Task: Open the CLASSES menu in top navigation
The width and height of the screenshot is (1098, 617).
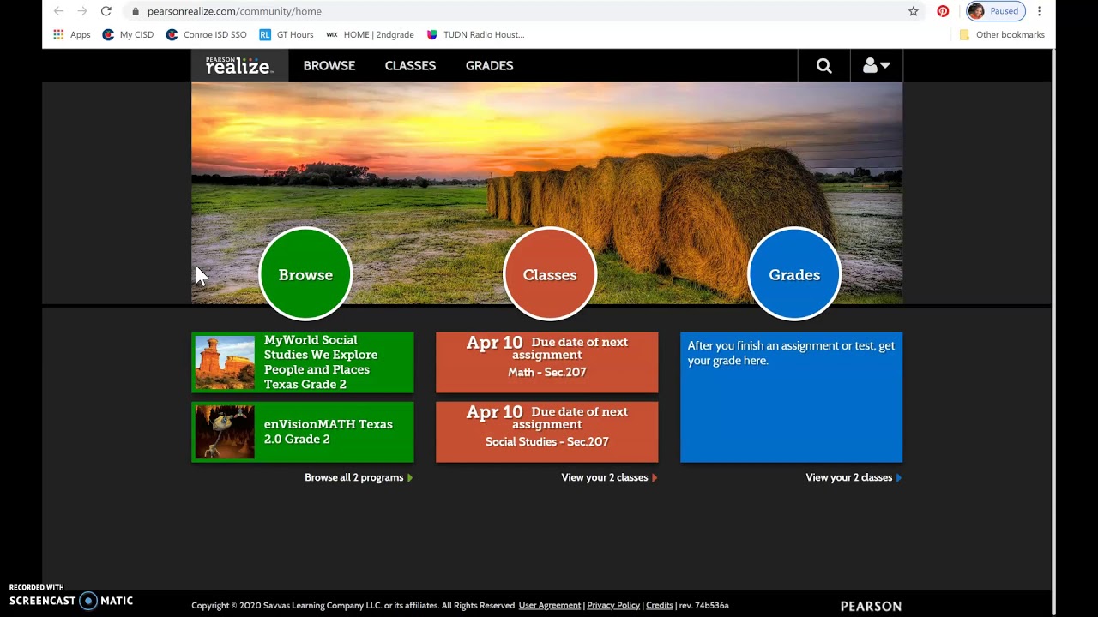Action: click(x=410, y=66)
